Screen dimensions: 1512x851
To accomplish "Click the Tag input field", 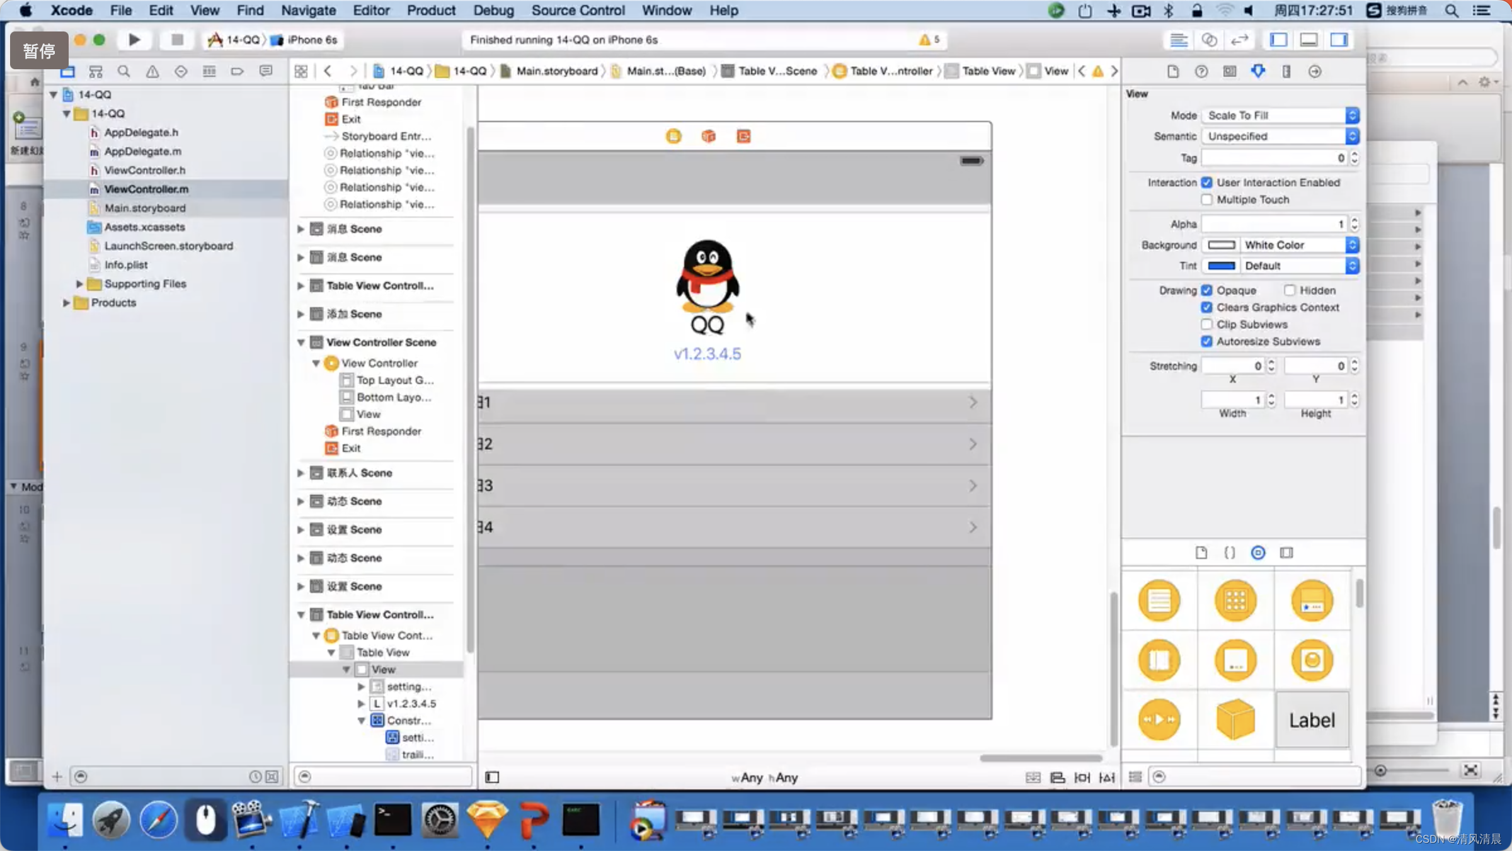I will point(1275,158).
